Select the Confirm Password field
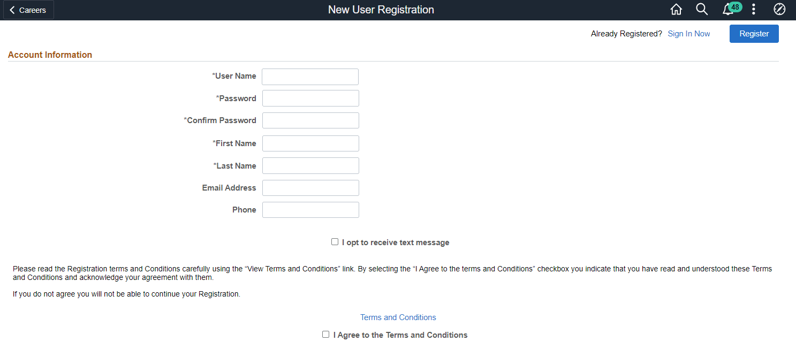The width and height of the screenshot is (796, 349). pos(310,120)
